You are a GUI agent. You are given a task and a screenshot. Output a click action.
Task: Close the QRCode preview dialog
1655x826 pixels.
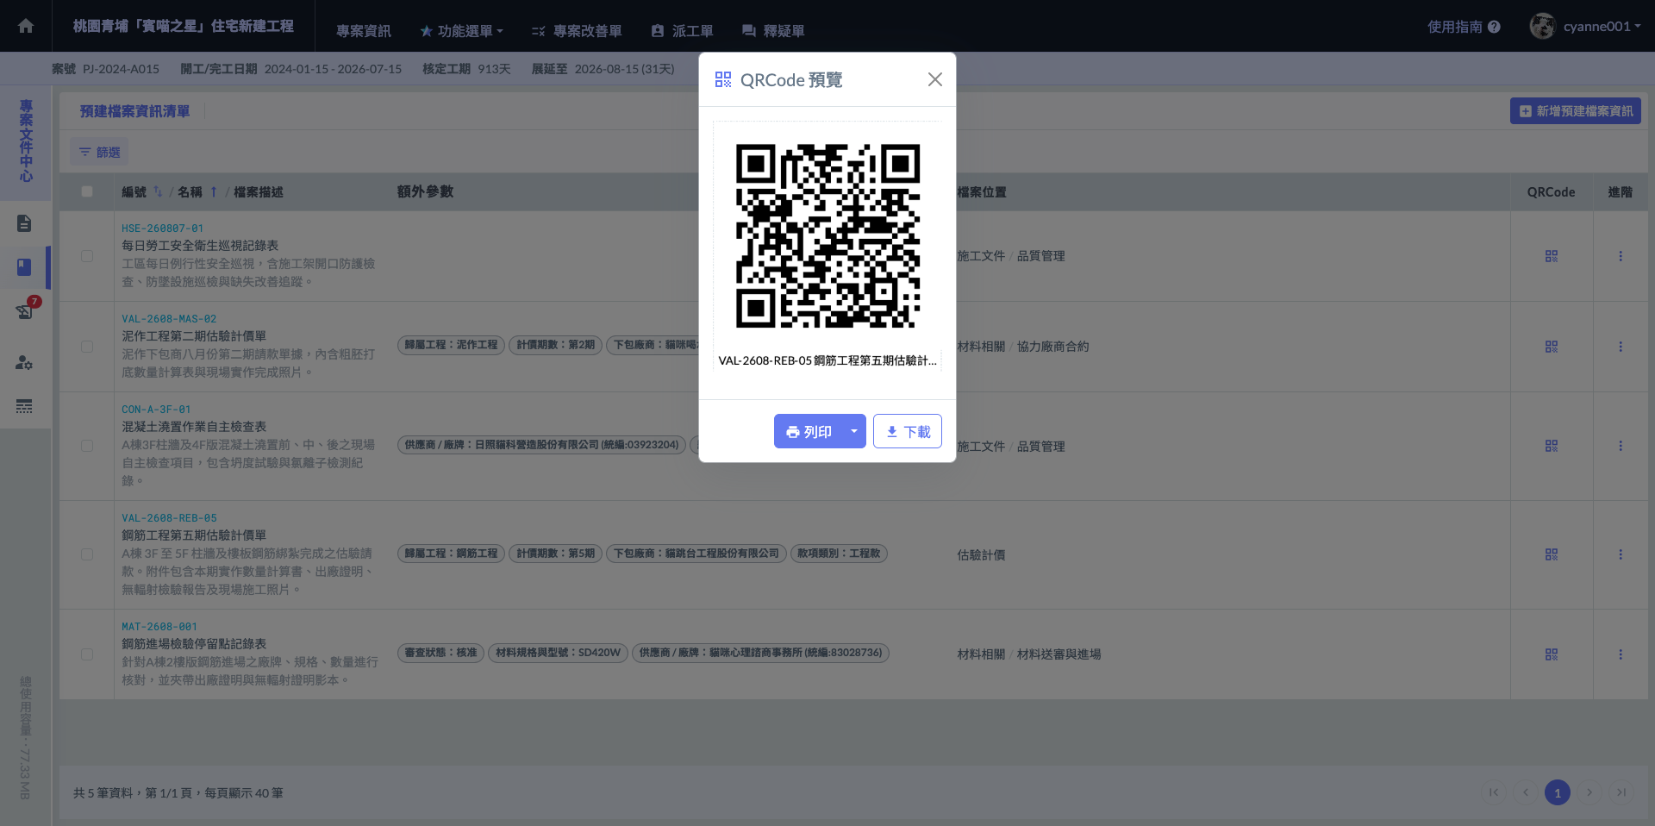click(x=935, y=79)
